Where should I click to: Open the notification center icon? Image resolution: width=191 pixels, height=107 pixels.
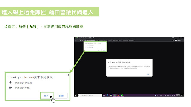pos(182,95)
